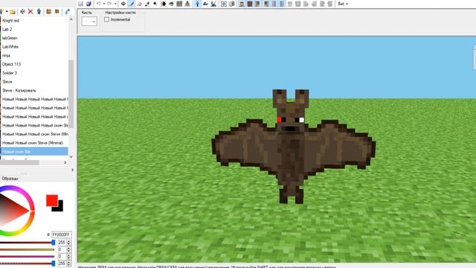Select the 'Soldier 3' skin

click(x=10, y=73)
